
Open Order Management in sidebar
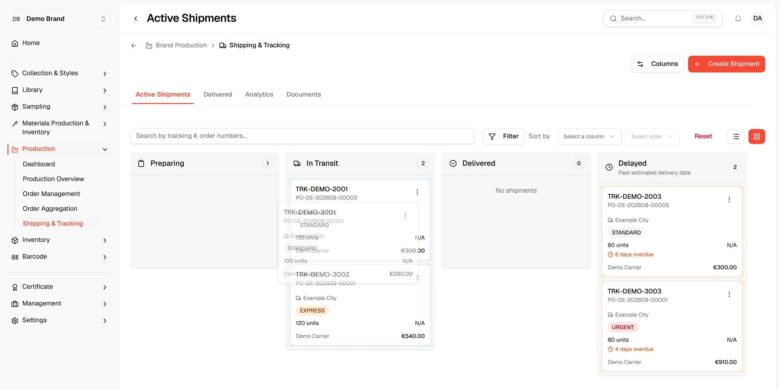[51, 194]
